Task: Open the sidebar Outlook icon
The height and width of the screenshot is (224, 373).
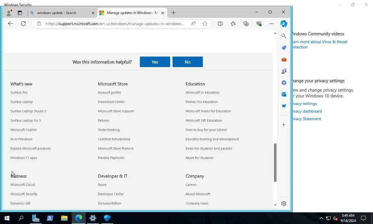Action: click(284, 94)
